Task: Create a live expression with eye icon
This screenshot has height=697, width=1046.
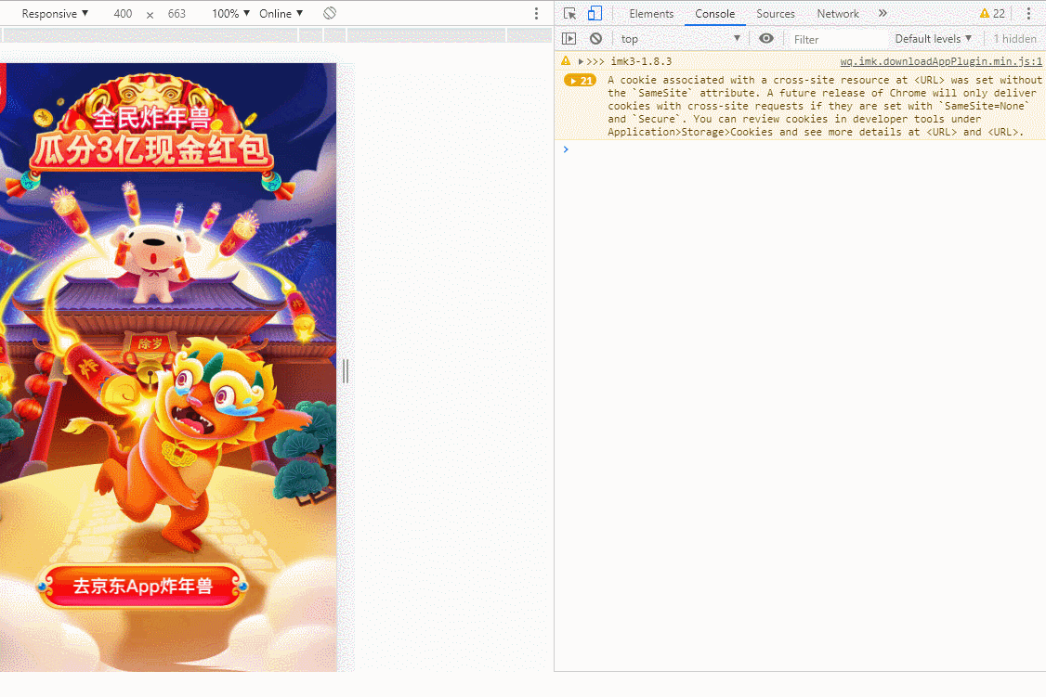Action: 766,39
